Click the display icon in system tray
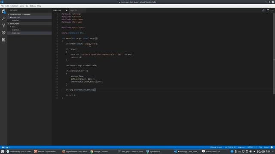 pyautogui.click(x=243, y=151)
